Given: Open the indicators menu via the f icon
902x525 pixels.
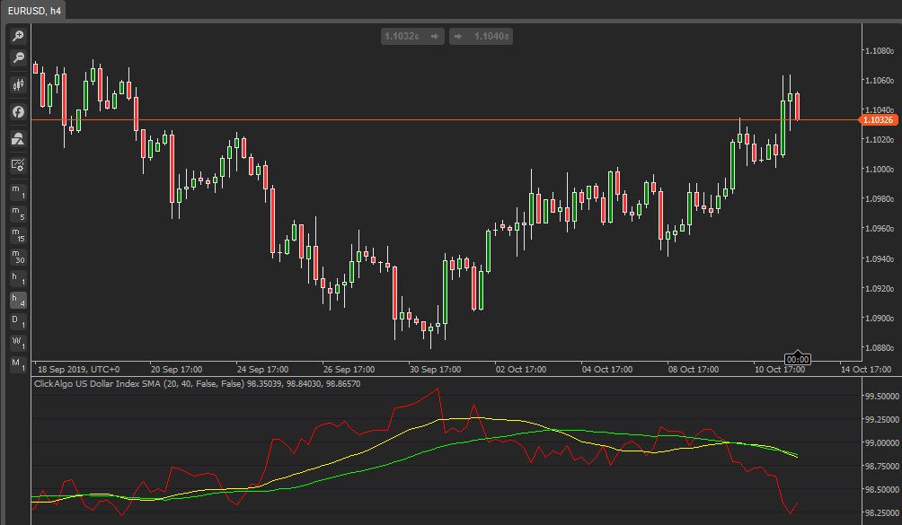Looking at the screenshot, I should (17, 111).
